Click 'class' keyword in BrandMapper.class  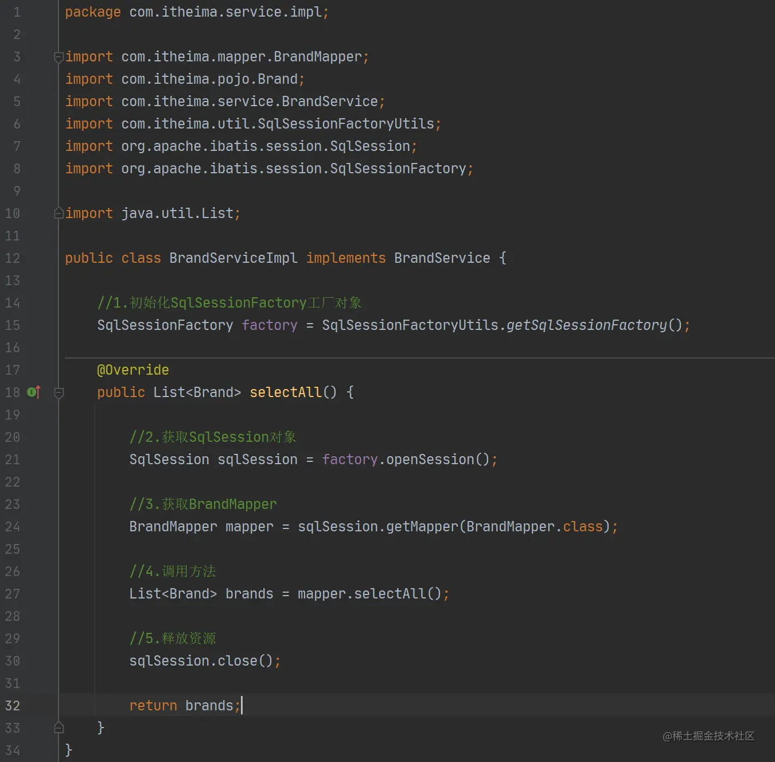(583, 527)
